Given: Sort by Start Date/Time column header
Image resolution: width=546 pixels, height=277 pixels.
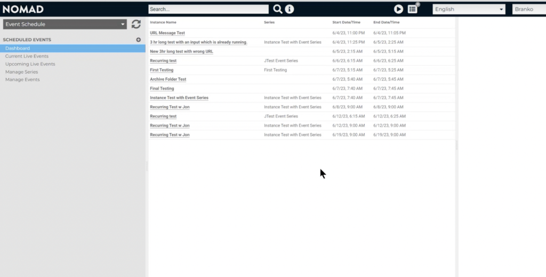Looking at the screenshot, I should (347, 22).
